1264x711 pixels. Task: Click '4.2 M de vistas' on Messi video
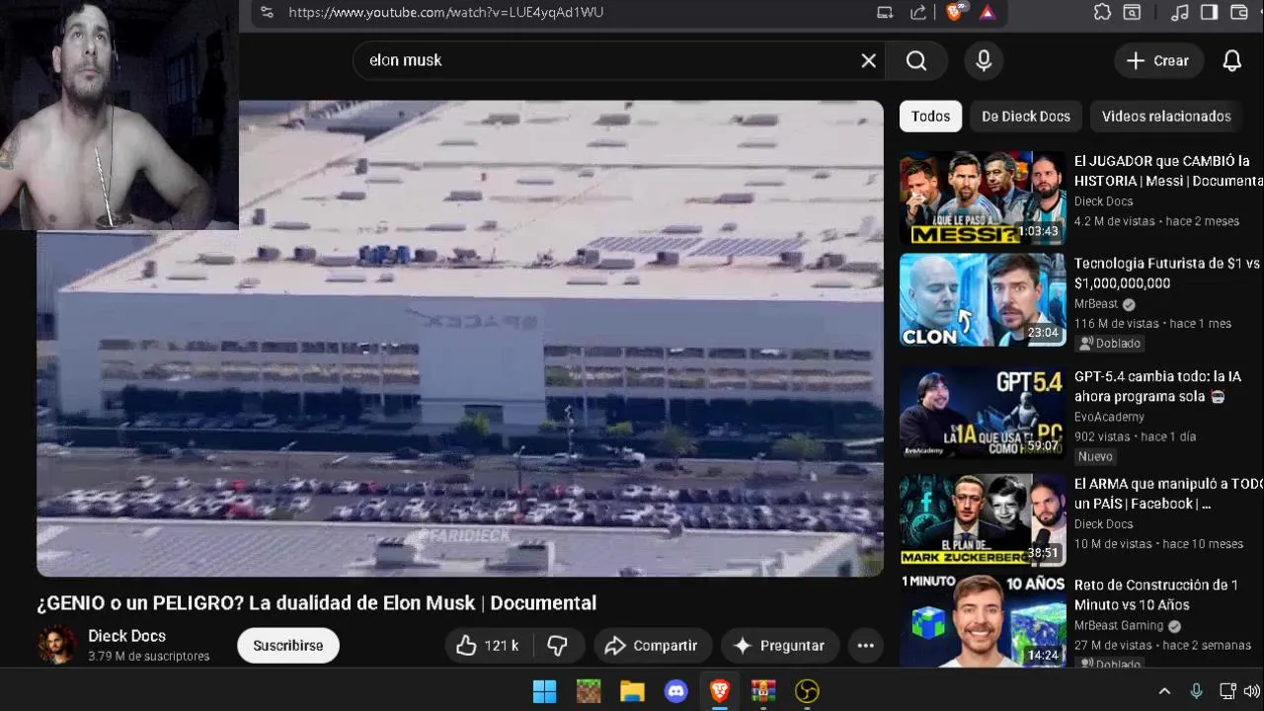click(1115, 221)
